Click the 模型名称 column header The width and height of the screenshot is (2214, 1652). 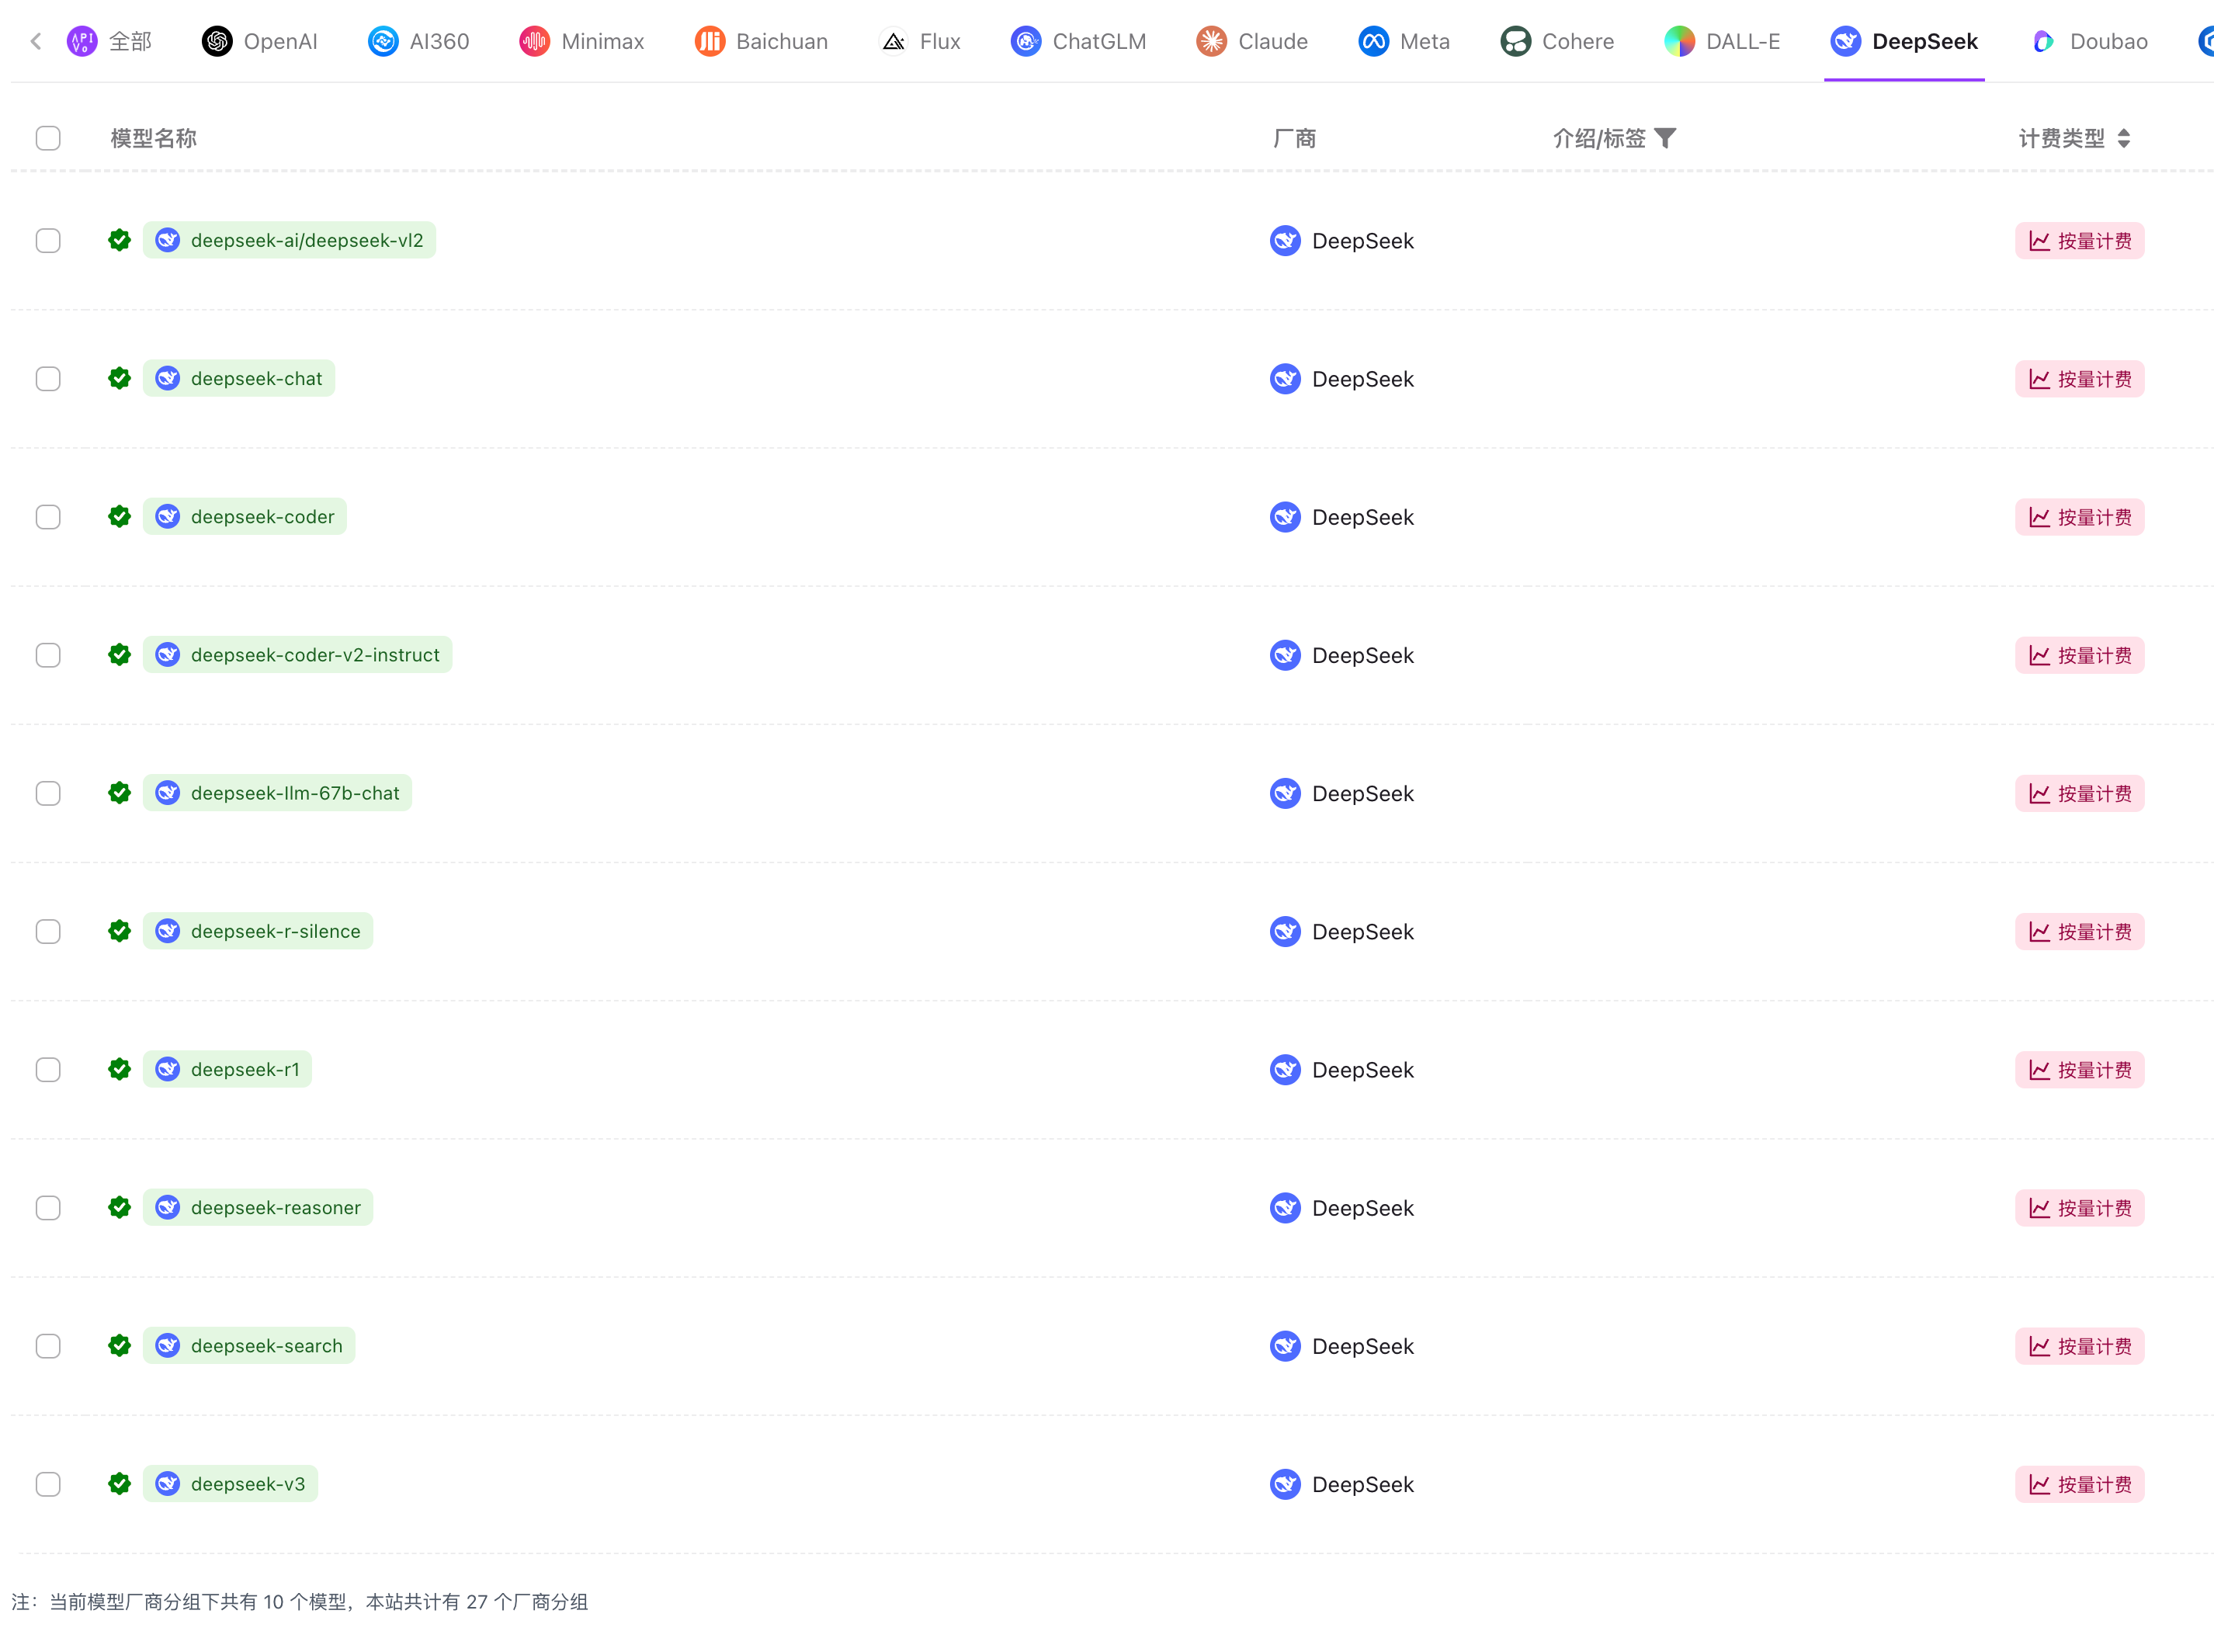(153, 138)
